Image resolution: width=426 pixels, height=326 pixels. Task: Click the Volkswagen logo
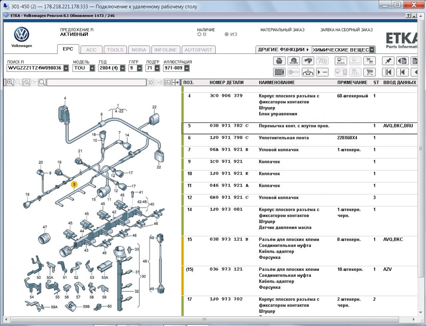pos(22,35)
